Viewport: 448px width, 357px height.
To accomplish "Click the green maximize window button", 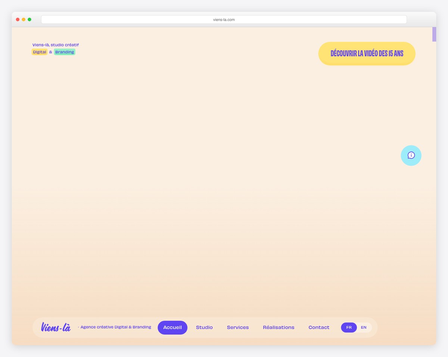I will [x=29, y=19].
